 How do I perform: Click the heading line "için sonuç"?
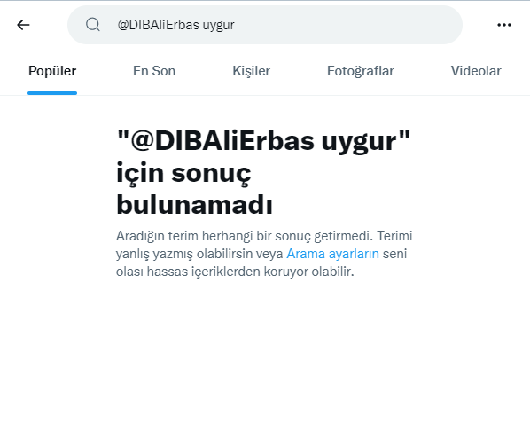tap(183, 174)
